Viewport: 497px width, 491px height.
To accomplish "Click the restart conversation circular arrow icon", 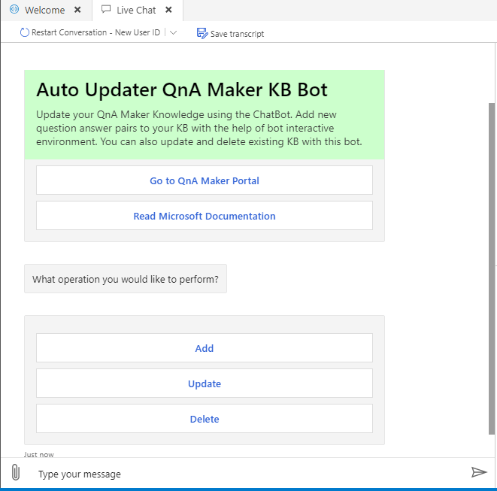I will click(x=24, y=32).
